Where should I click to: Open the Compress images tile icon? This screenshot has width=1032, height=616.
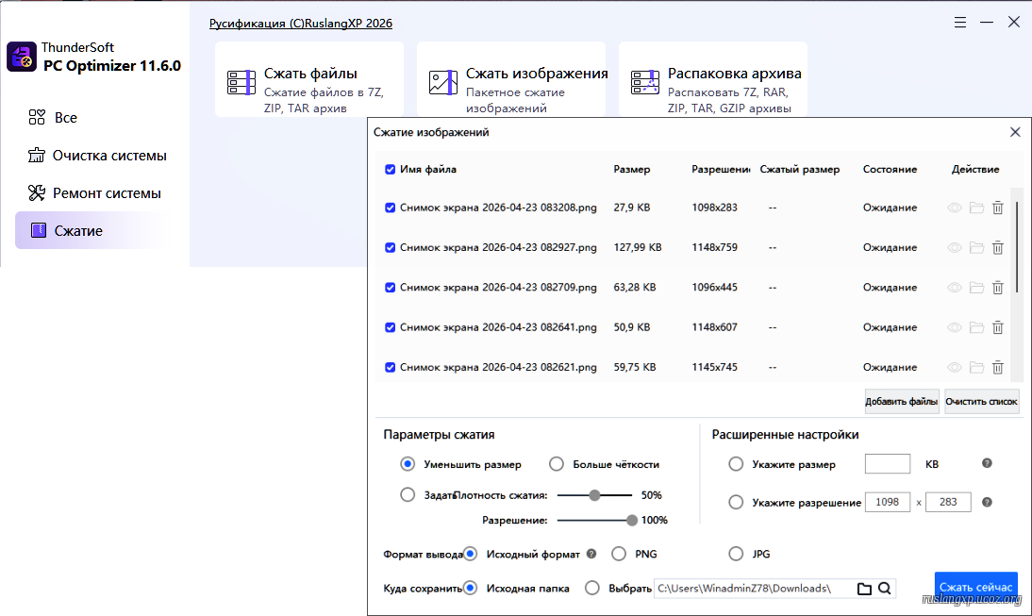(442, 82)
